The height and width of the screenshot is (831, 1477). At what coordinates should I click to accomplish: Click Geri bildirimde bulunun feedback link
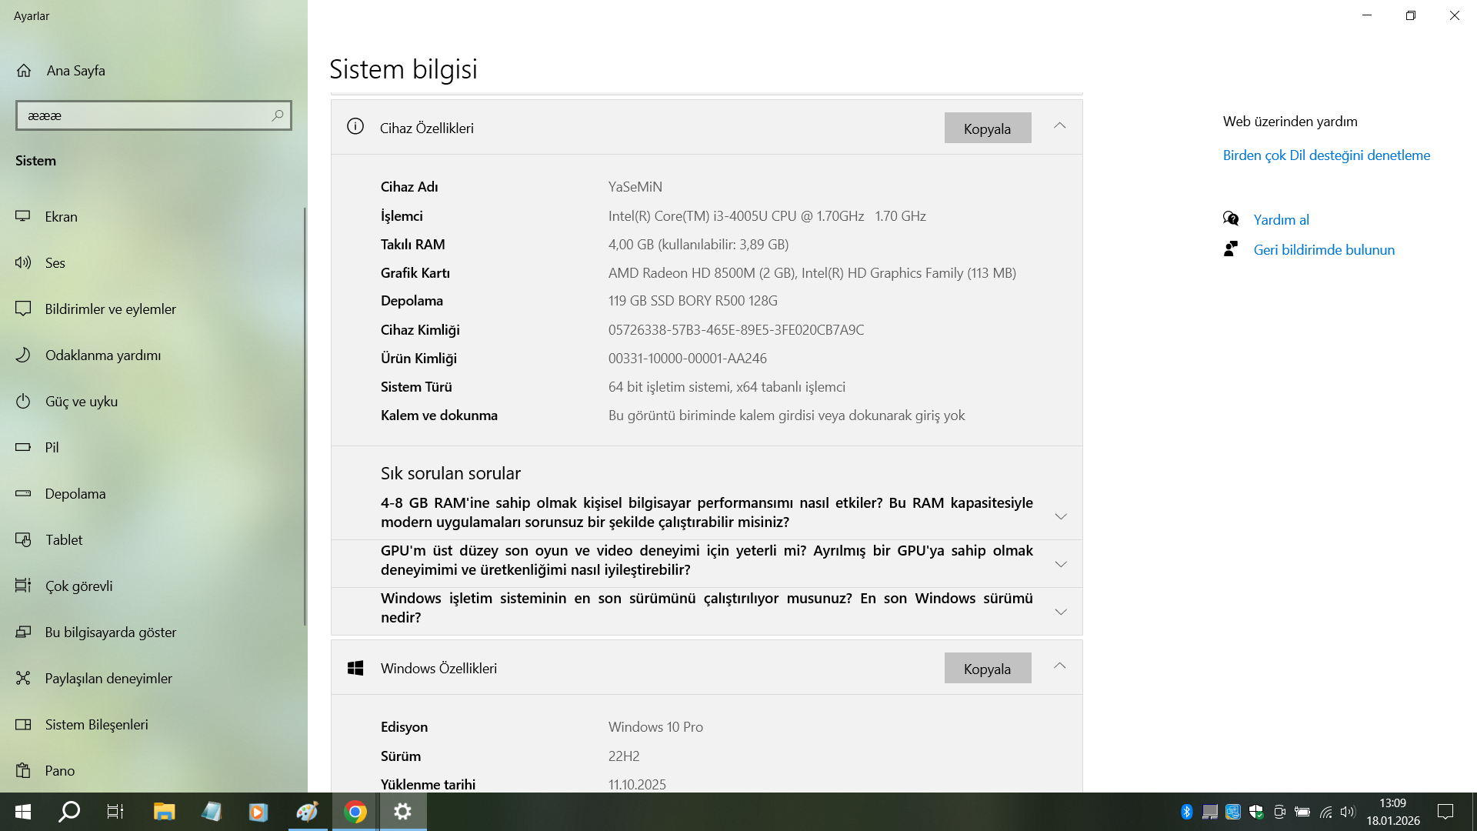(1324, 250)
